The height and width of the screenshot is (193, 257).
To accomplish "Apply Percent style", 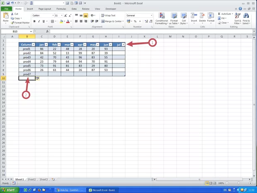I will tap(135, 21).
